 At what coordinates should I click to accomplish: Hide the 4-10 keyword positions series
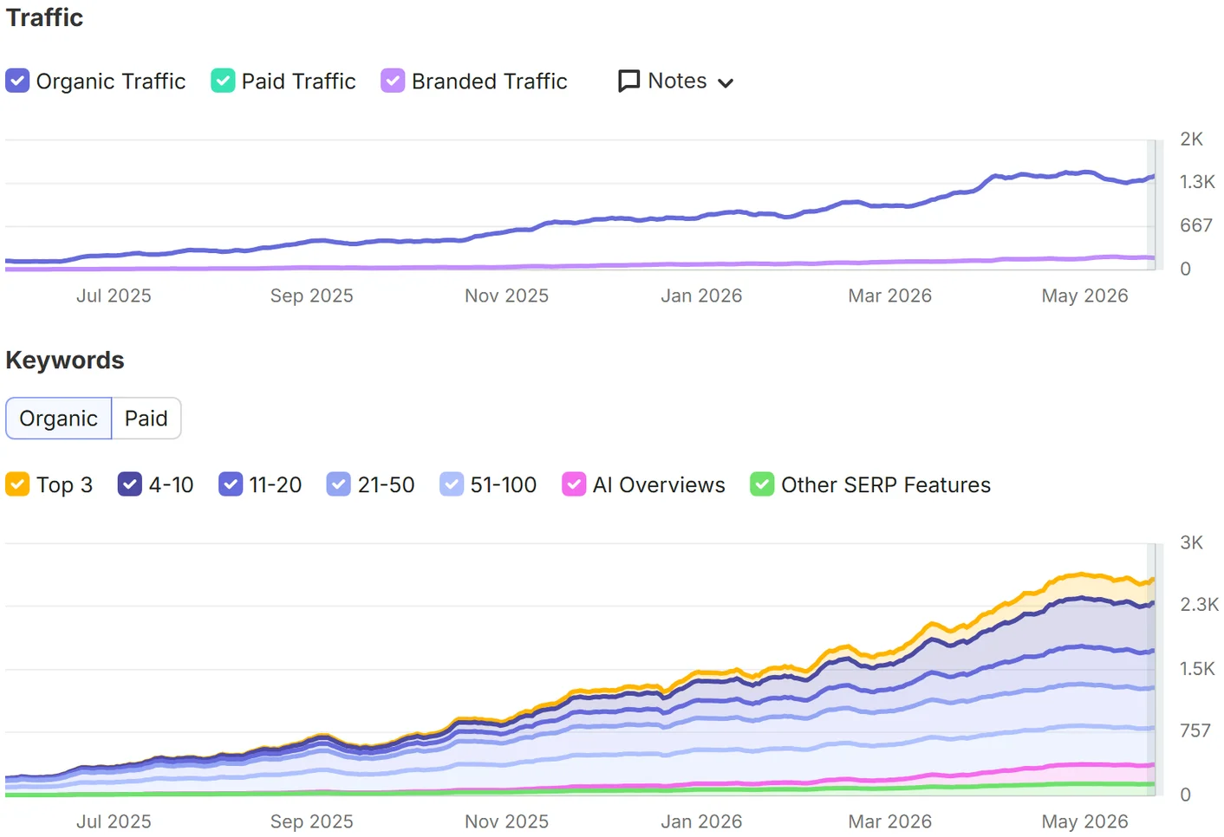pos(130,484)
